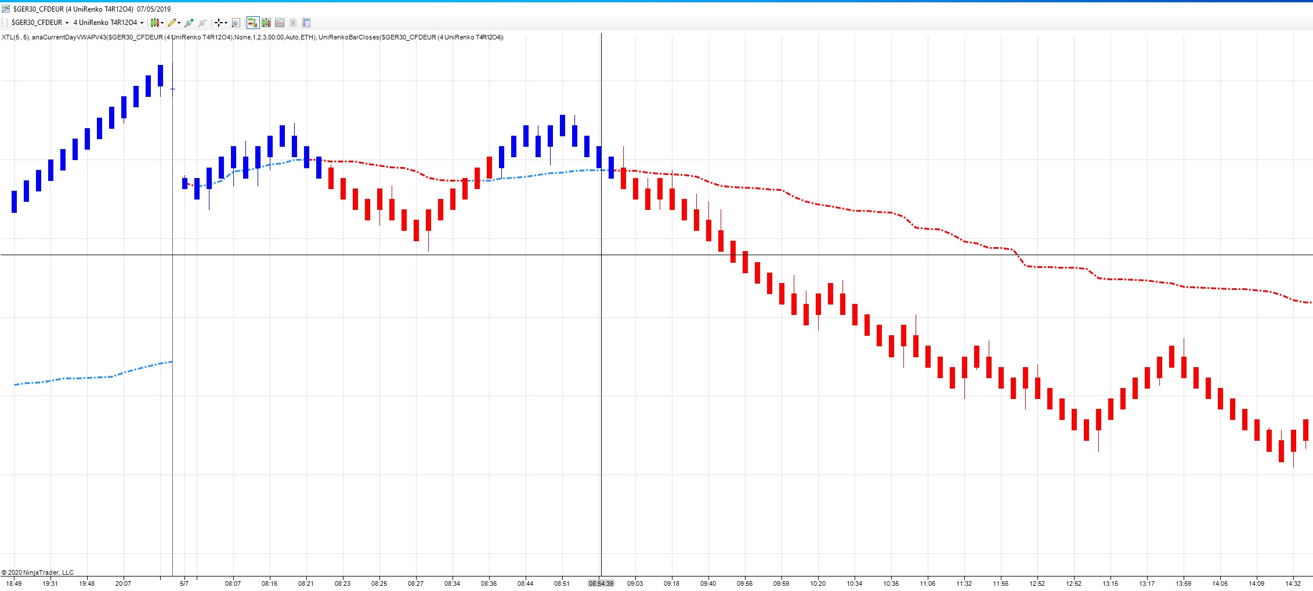Image resolution: width=1313 pixels, height=591 pixels.
Task: Toggle the Chart Trader panel button
Action: [252, 23]
